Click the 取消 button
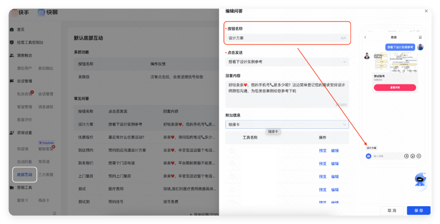Viewport: 440px width, 224px height. click(x=392, y=210)
